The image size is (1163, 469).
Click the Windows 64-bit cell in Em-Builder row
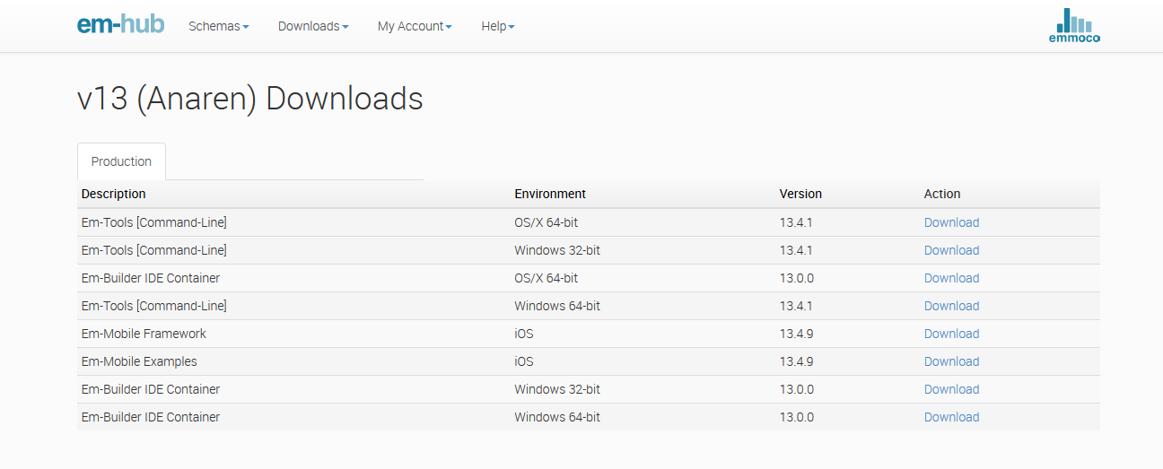pyautogui.click(x=557, y=417)
